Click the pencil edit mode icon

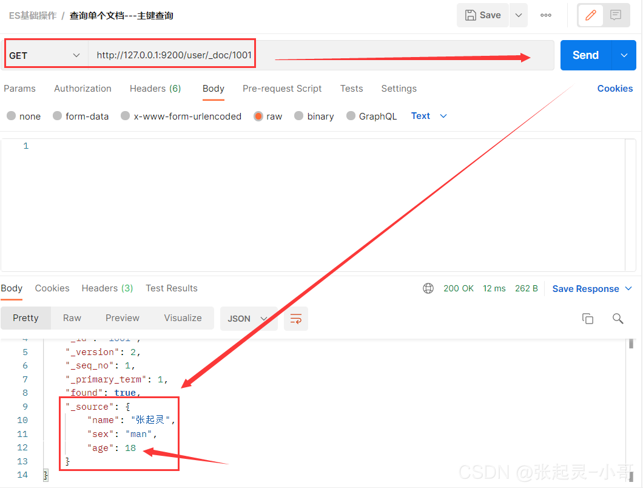point(590,16)
